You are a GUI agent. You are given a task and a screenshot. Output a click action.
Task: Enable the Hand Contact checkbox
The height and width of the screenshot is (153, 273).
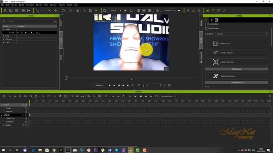(206, 28)
